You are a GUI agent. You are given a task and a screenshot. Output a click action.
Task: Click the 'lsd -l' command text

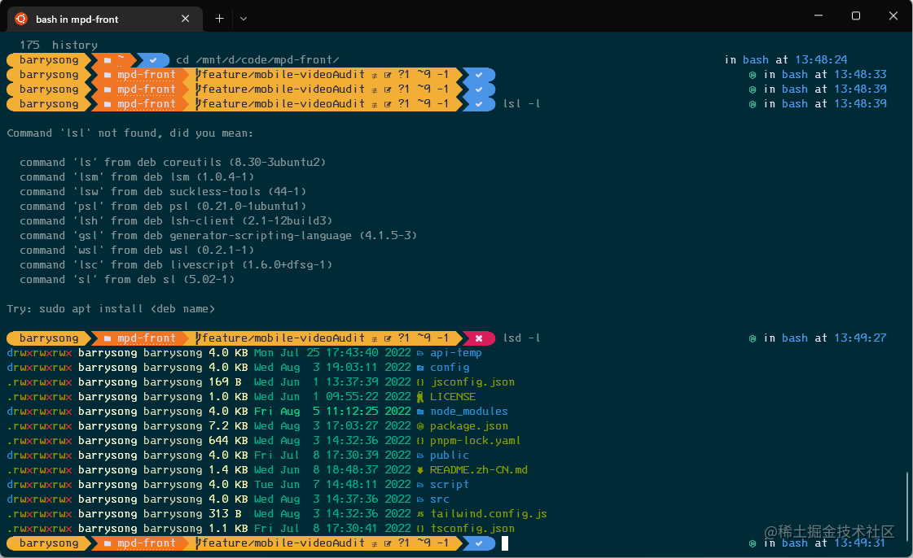click(522, 338)
